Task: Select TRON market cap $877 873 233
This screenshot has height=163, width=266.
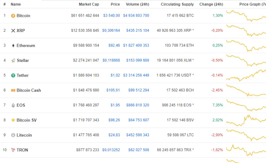Action: (87, 150)
